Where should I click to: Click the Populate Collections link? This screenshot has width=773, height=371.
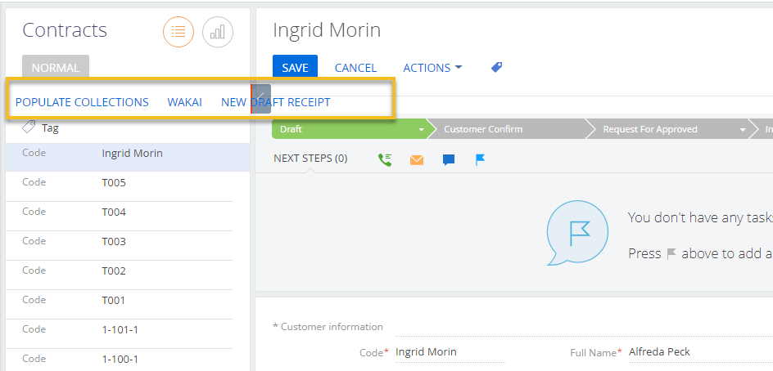(82, 102)
